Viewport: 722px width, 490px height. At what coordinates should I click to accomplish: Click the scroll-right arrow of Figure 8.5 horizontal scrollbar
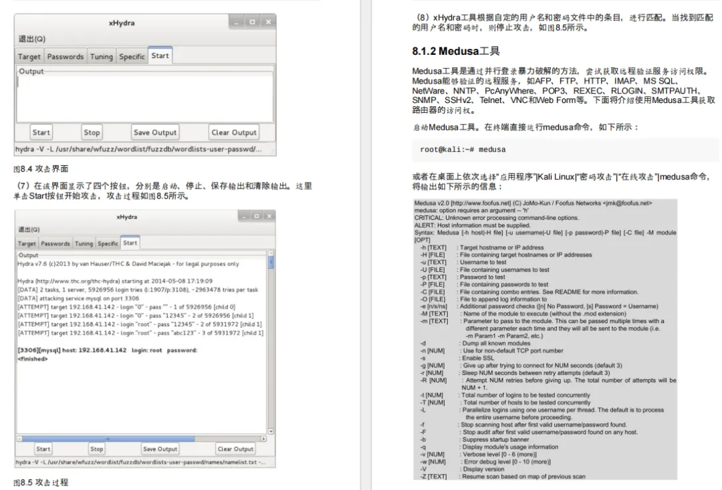(x=263, y=439)
